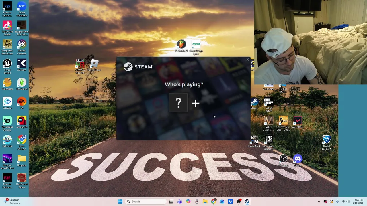Open Microsoft Teams from taskbar
This screenshot has width=367, height=206.
(x=179, y=201)
